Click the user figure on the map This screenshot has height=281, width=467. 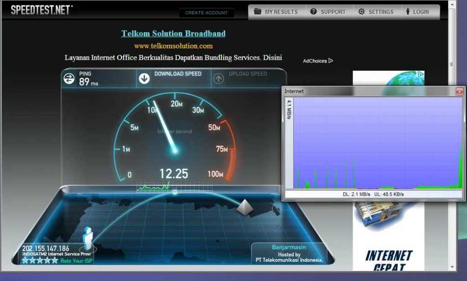click(88, 238)
